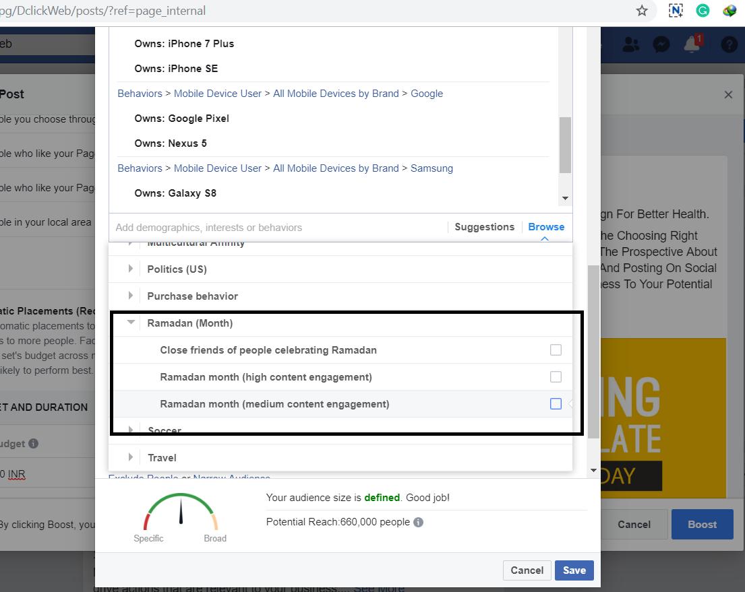Viewport: 745px width, 592px height.
Task: Expand the Politics (US) category
Action: [131, 269]
